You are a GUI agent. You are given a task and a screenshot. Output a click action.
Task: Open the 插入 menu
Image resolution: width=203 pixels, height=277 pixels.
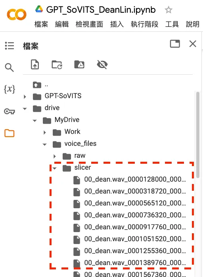117,24
